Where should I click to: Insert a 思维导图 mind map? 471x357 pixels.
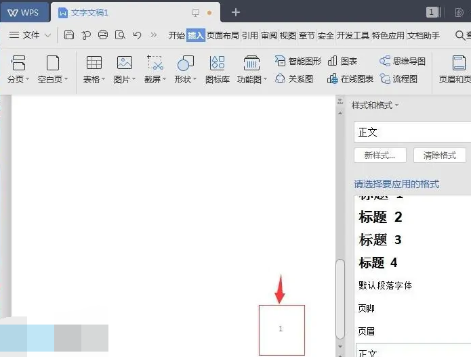403,61
